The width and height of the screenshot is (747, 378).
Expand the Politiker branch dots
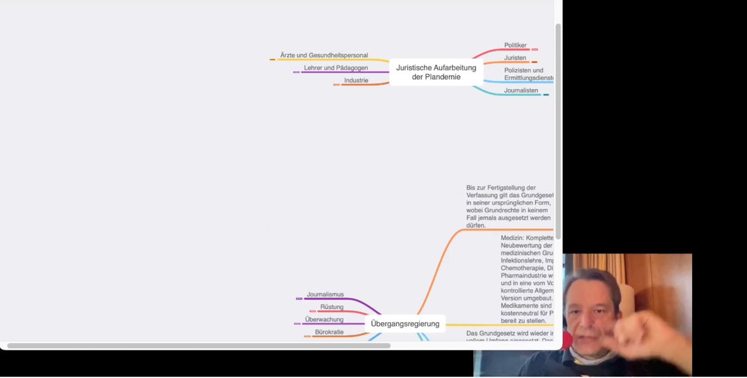tap(535, 49)
